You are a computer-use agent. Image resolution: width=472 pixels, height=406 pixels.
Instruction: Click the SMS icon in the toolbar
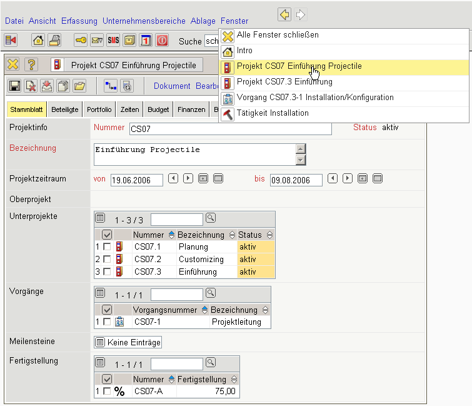113,41
